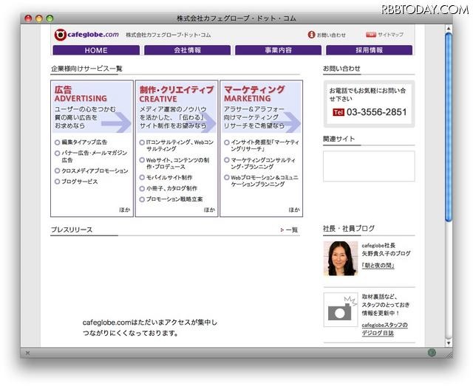The height and width of the screenshot is (386, 473).
Task: Click ほか in the Advertising box
Action: pos(125,210)
